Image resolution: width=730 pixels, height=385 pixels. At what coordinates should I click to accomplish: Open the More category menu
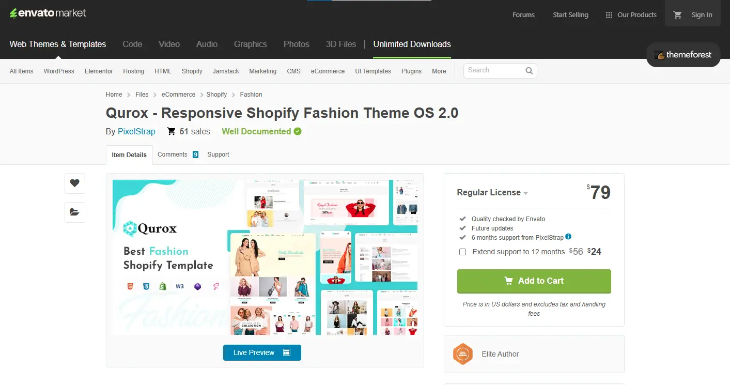pos(439,71)
